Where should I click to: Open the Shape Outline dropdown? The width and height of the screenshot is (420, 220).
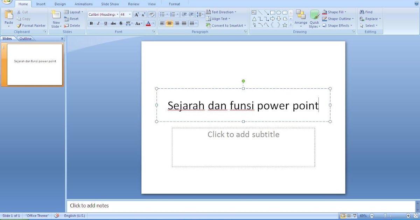pos(338,19)
